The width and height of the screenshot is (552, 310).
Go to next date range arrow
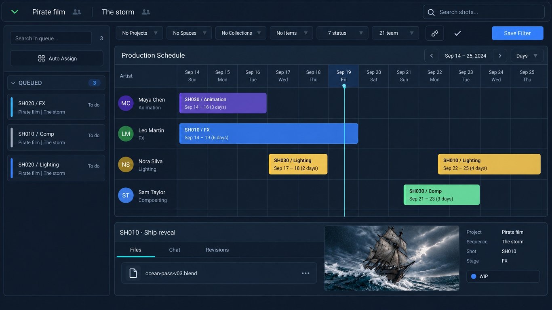(500, 56)
